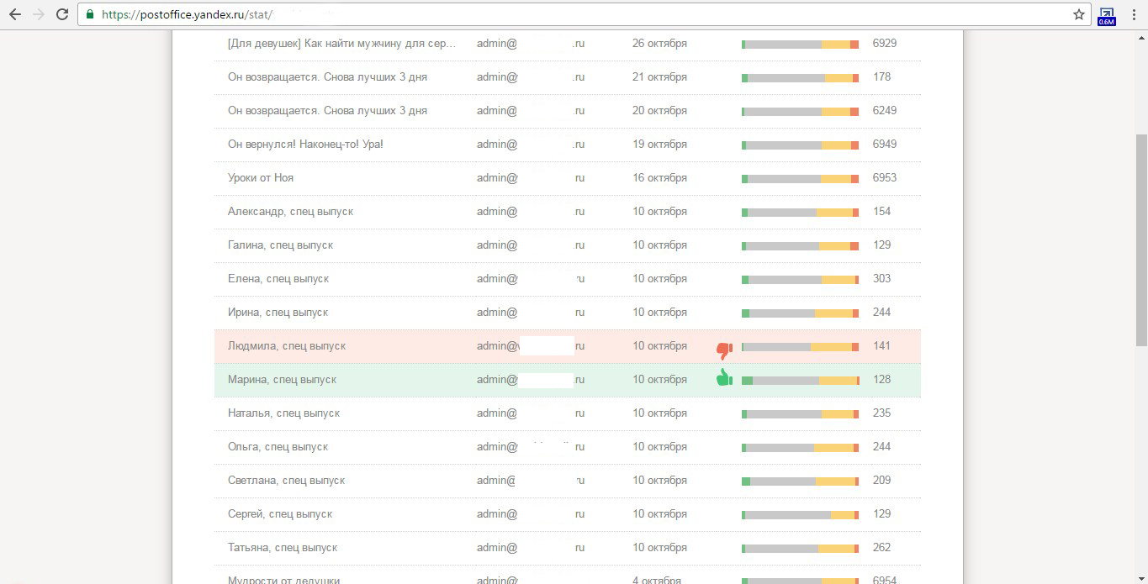Open the 'Уроки от Ноя' mailing

[x=261, y=178]
